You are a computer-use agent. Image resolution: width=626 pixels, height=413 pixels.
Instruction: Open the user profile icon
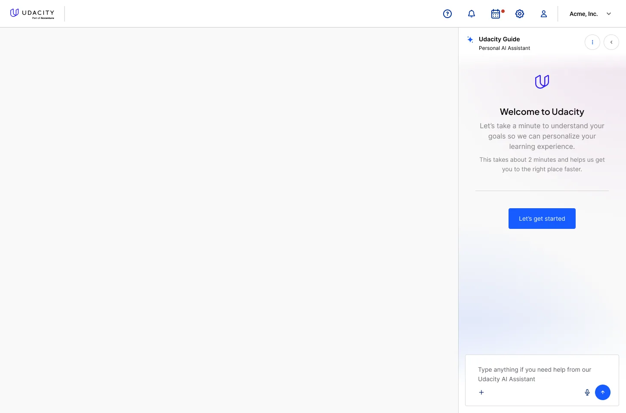[x=544, y=14]
